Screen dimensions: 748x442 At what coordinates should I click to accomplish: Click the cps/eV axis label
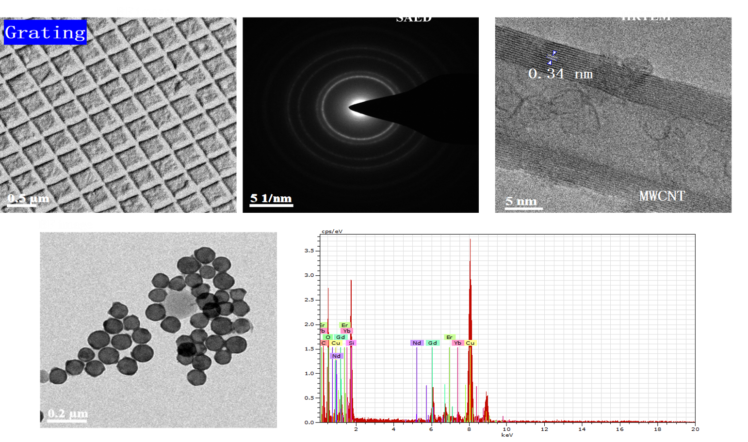(332, 231)
